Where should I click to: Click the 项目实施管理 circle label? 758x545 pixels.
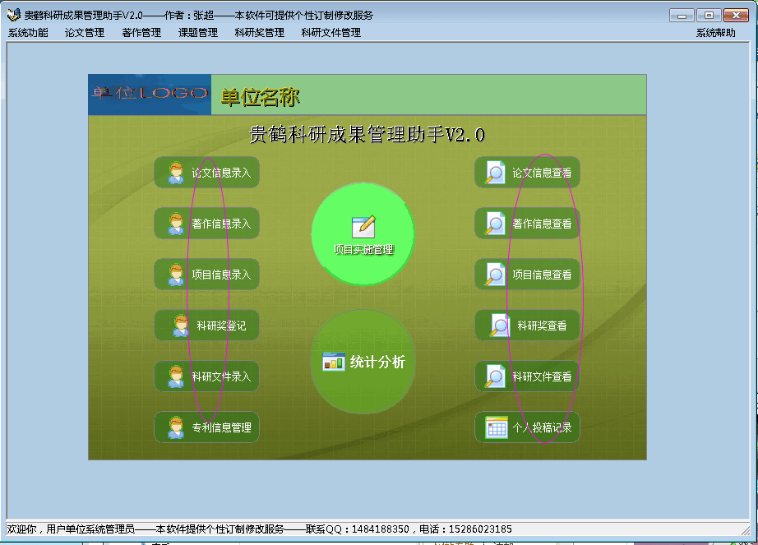pyautogui.click(x=363, y=250)
